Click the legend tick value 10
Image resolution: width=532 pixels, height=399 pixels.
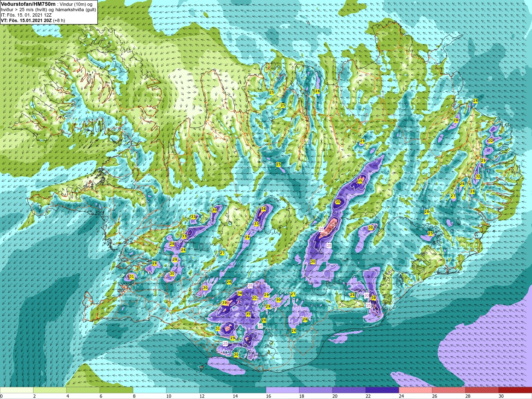point(168,396)
